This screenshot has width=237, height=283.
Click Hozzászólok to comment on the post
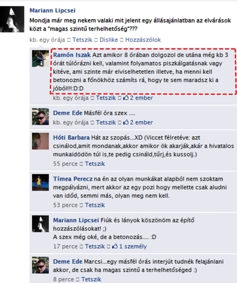coord(143,40)
